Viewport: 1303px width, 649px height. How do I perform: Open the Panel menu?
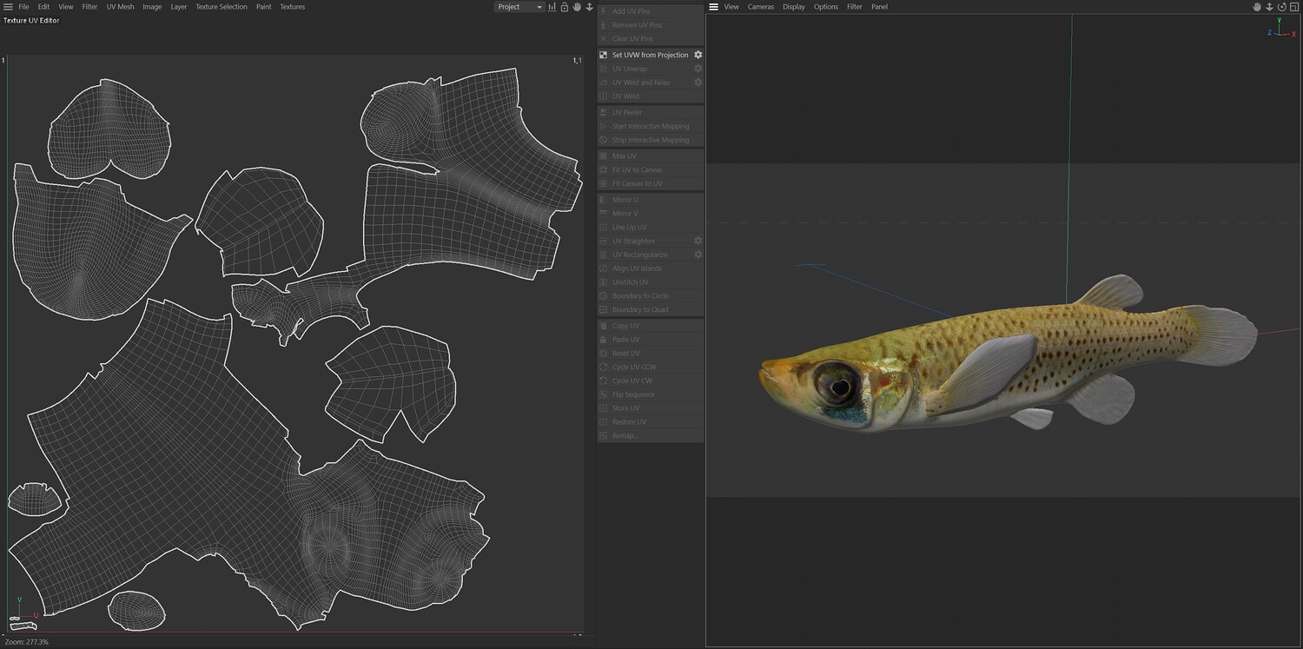(x=880, y=7)
